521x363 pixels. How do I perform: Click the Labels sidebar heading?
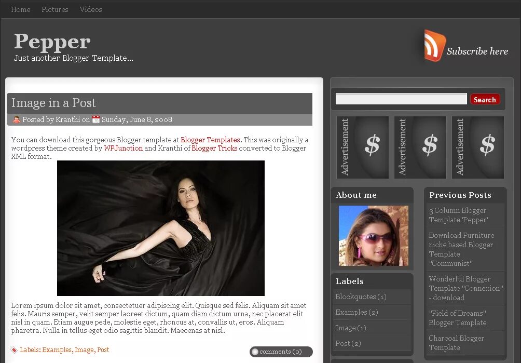[x=350, y=281]
